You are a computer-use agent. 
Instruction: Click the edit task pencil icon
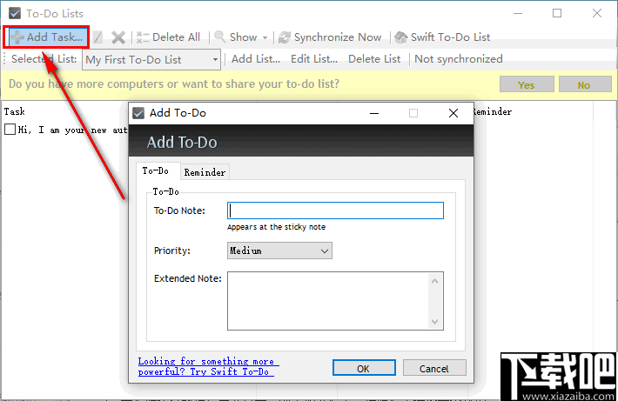point(97,37)
